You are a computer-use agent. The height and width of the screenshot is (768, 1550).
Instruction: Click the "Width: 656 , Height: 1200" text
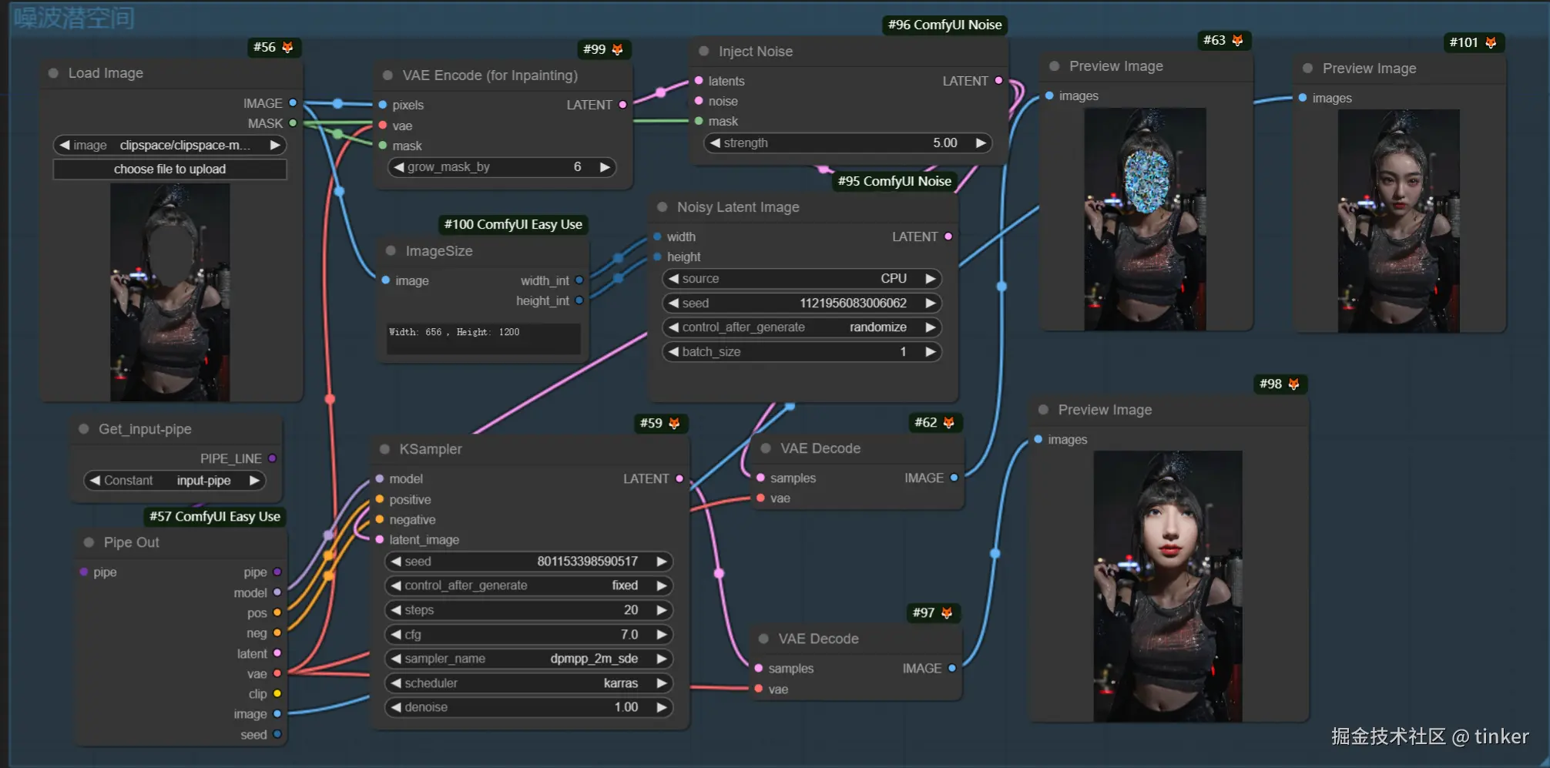click(454, 332)
